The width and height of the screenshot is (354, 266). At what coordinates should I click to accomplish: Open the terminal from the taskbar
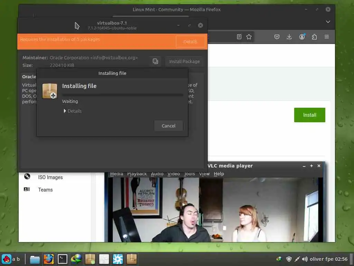pos(62,259)
